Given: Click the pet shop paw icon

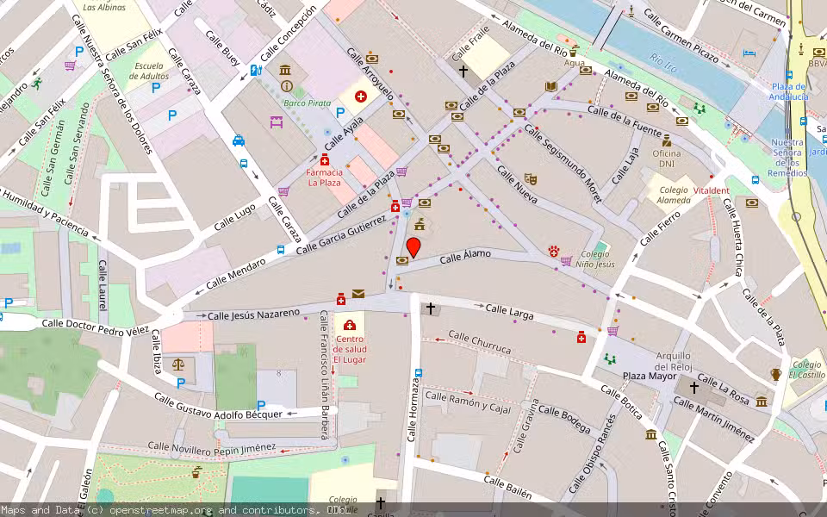Looking at the screenshot, I should [552, 251].
